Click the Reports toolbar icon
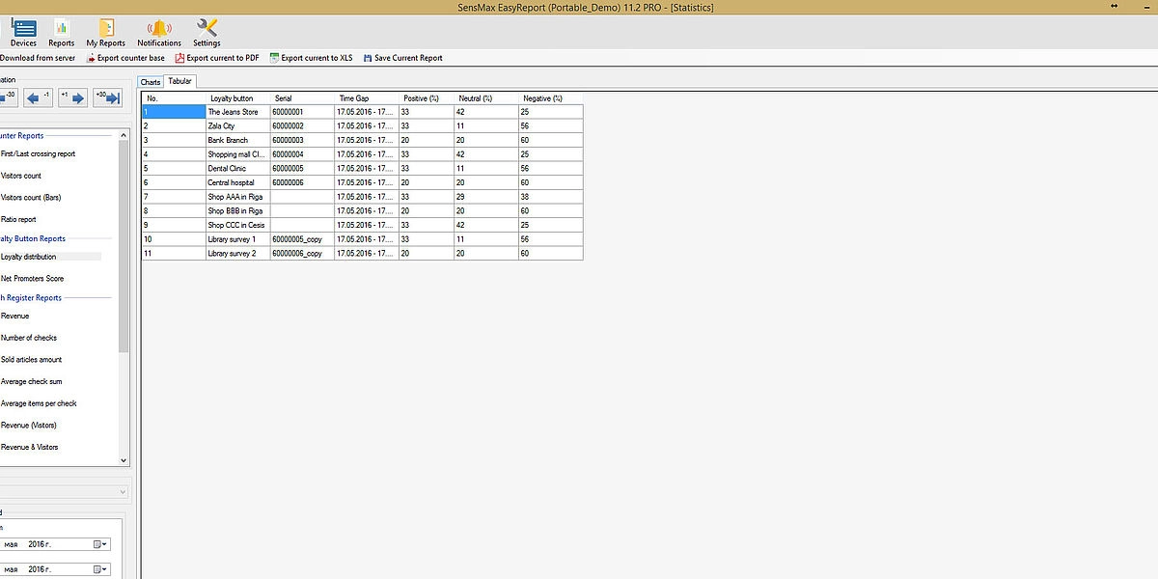This screenshot has width=1158, height=579. pyautogui.click(x=62, y=31)
